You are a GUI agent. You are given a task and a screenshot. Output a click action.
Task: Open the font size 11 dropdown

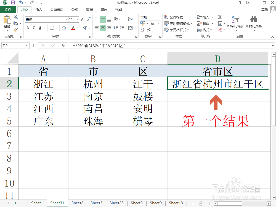pos(77,20)
